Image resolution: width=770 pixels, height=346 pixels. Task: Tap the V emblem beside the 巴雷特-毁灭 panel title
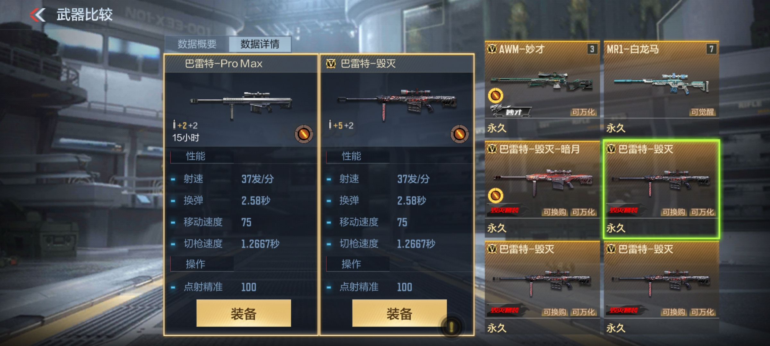(331, 64)
